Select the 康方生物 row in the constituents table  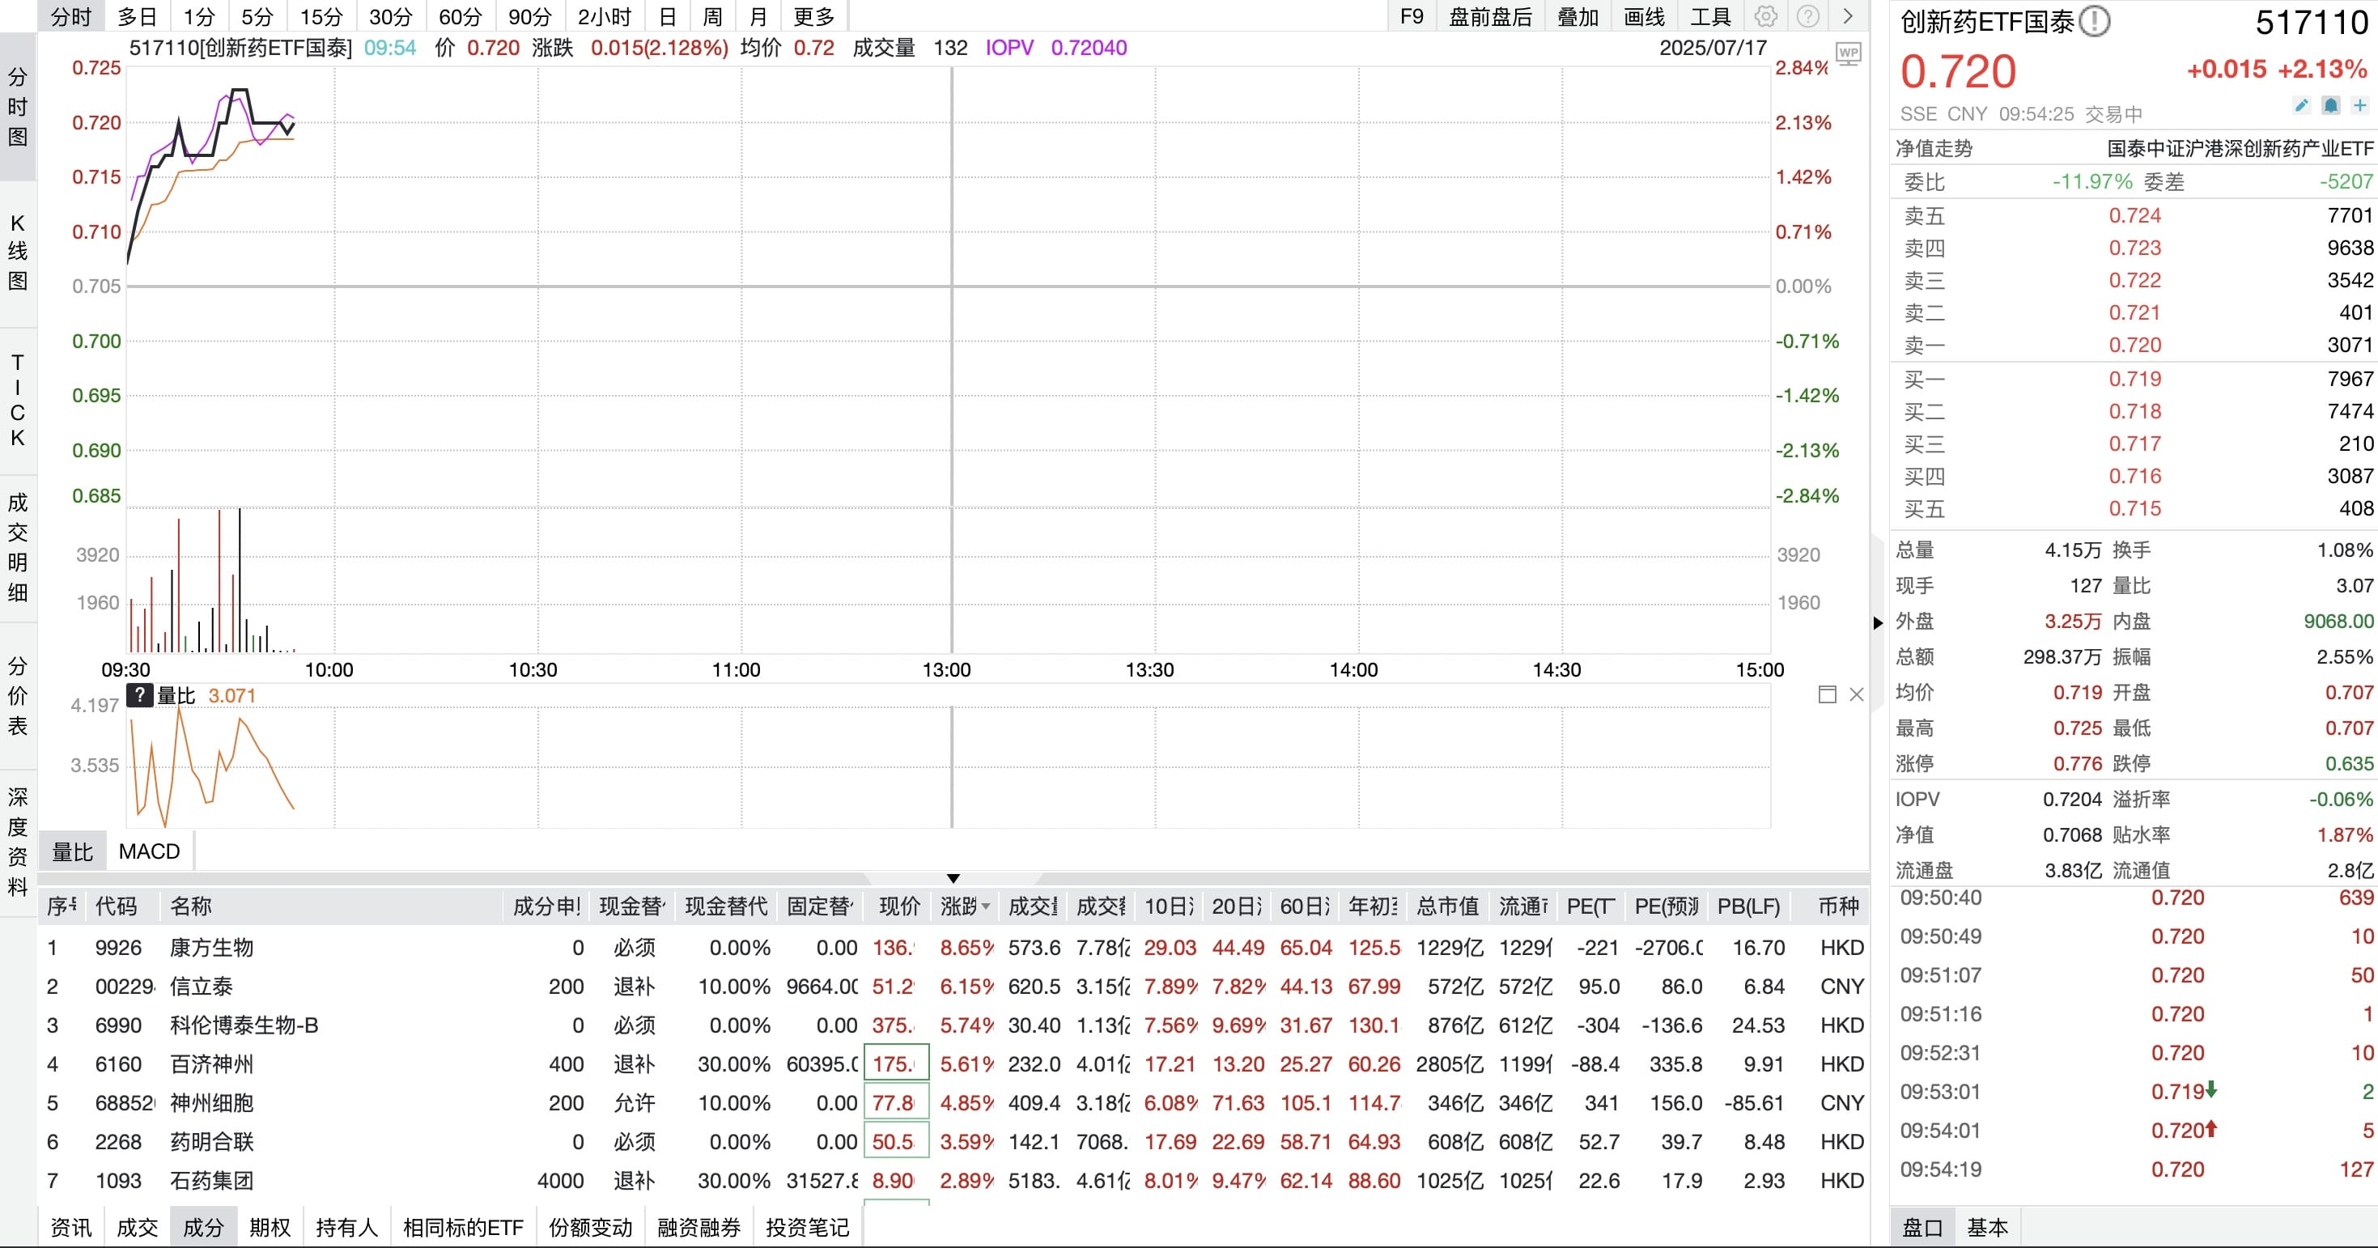pyautogui.click(x=212, y=947)
